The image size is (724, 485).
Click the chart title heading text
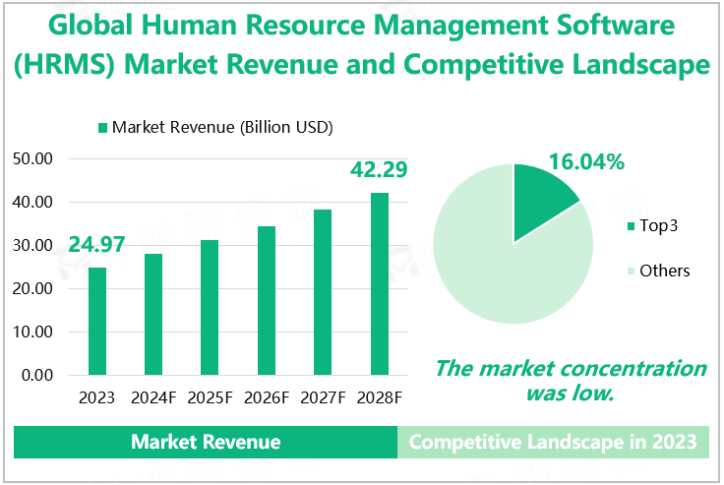362,45
